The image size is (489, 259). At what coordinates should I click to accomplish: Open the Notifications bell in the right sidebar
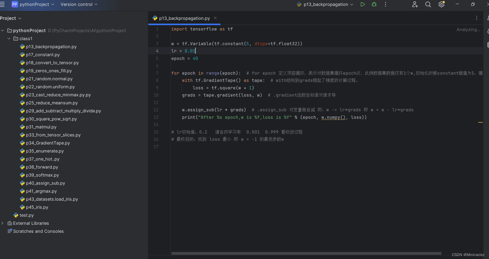pos(488,18)
